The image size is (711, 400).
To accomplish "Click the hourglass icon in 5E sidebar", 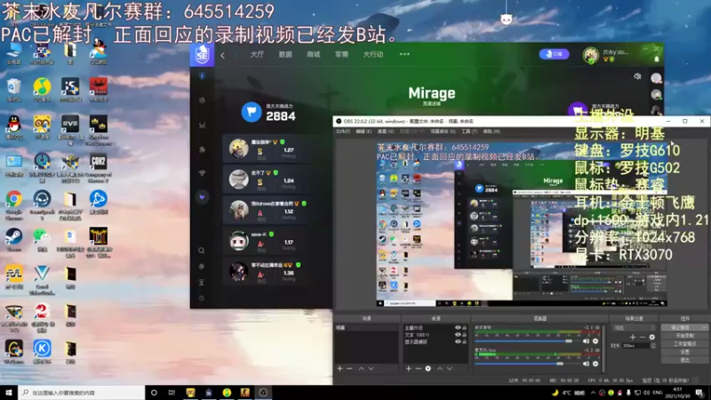I will (x=202, y=282).
